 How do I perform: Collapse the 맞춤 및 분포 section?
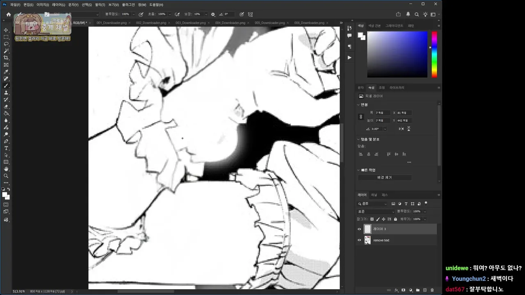[358, 139]
